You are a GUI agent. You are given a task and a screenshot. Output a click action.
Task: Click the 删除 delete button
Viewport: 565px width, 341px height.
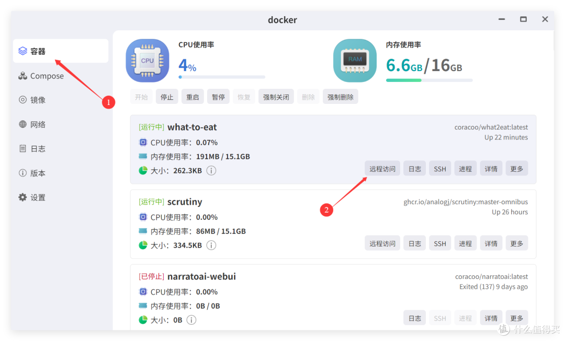pyautogui.click(x=308, y=97)
